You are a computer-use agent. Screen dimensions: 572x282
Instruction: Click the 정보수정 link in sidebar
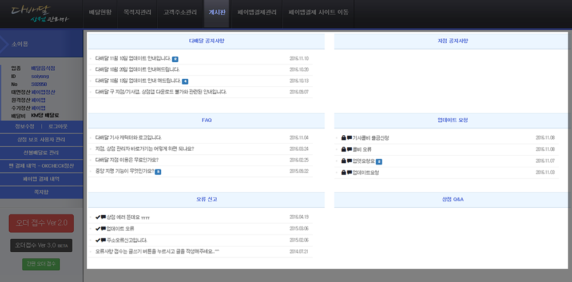tap(25, 126)
